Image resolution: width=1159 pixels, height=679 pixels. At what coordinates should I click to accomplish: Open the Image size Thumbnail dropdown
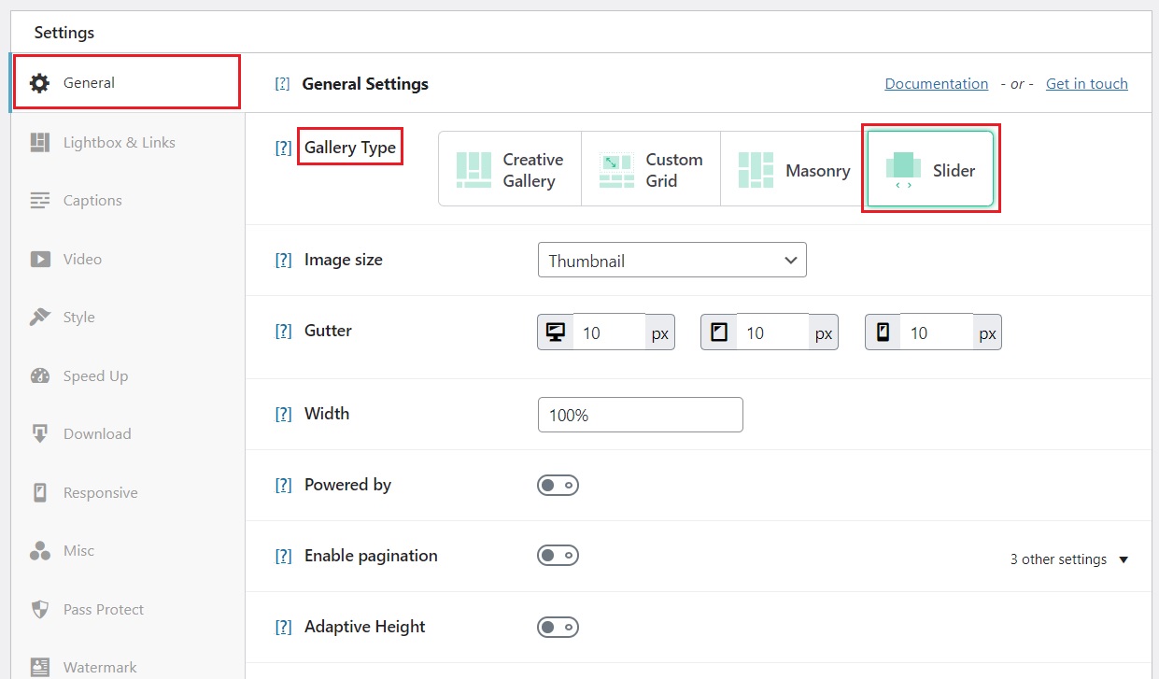tap(671, 261)
